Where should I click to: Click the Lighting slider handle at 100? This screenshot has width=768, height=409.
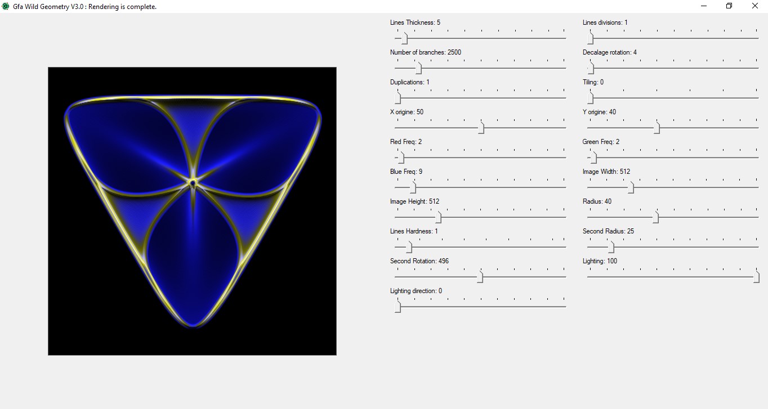coord(756,277)
